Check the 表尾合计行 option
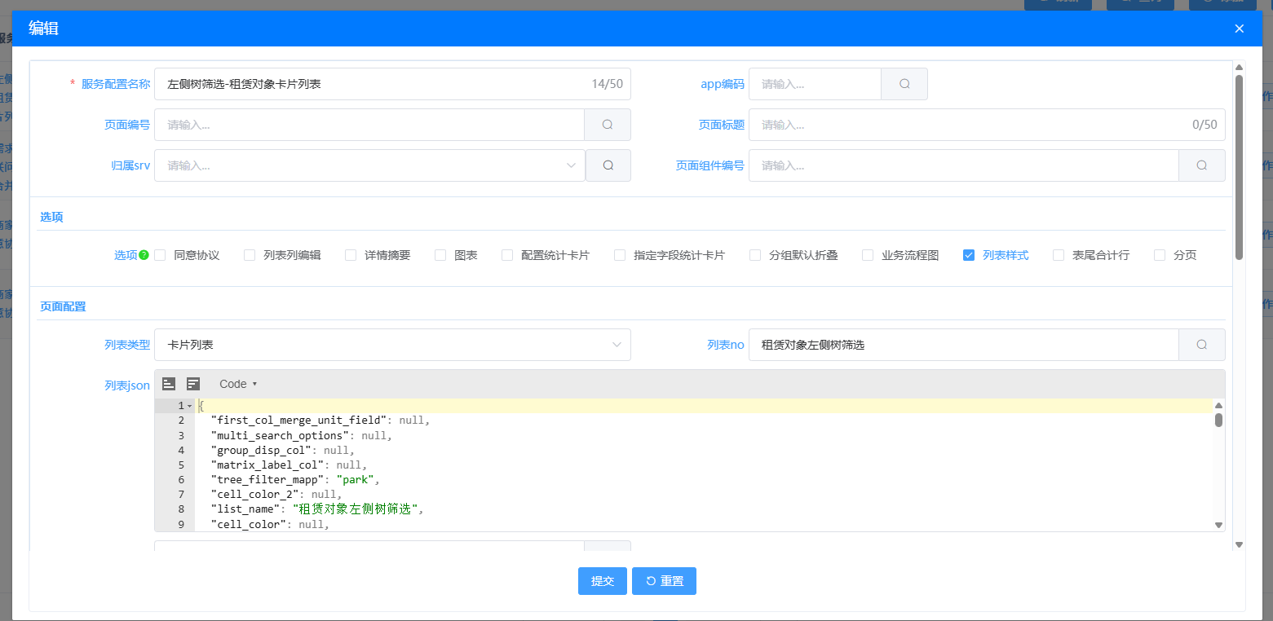This screenshot has width=1273, height=621. (1059, 255)
